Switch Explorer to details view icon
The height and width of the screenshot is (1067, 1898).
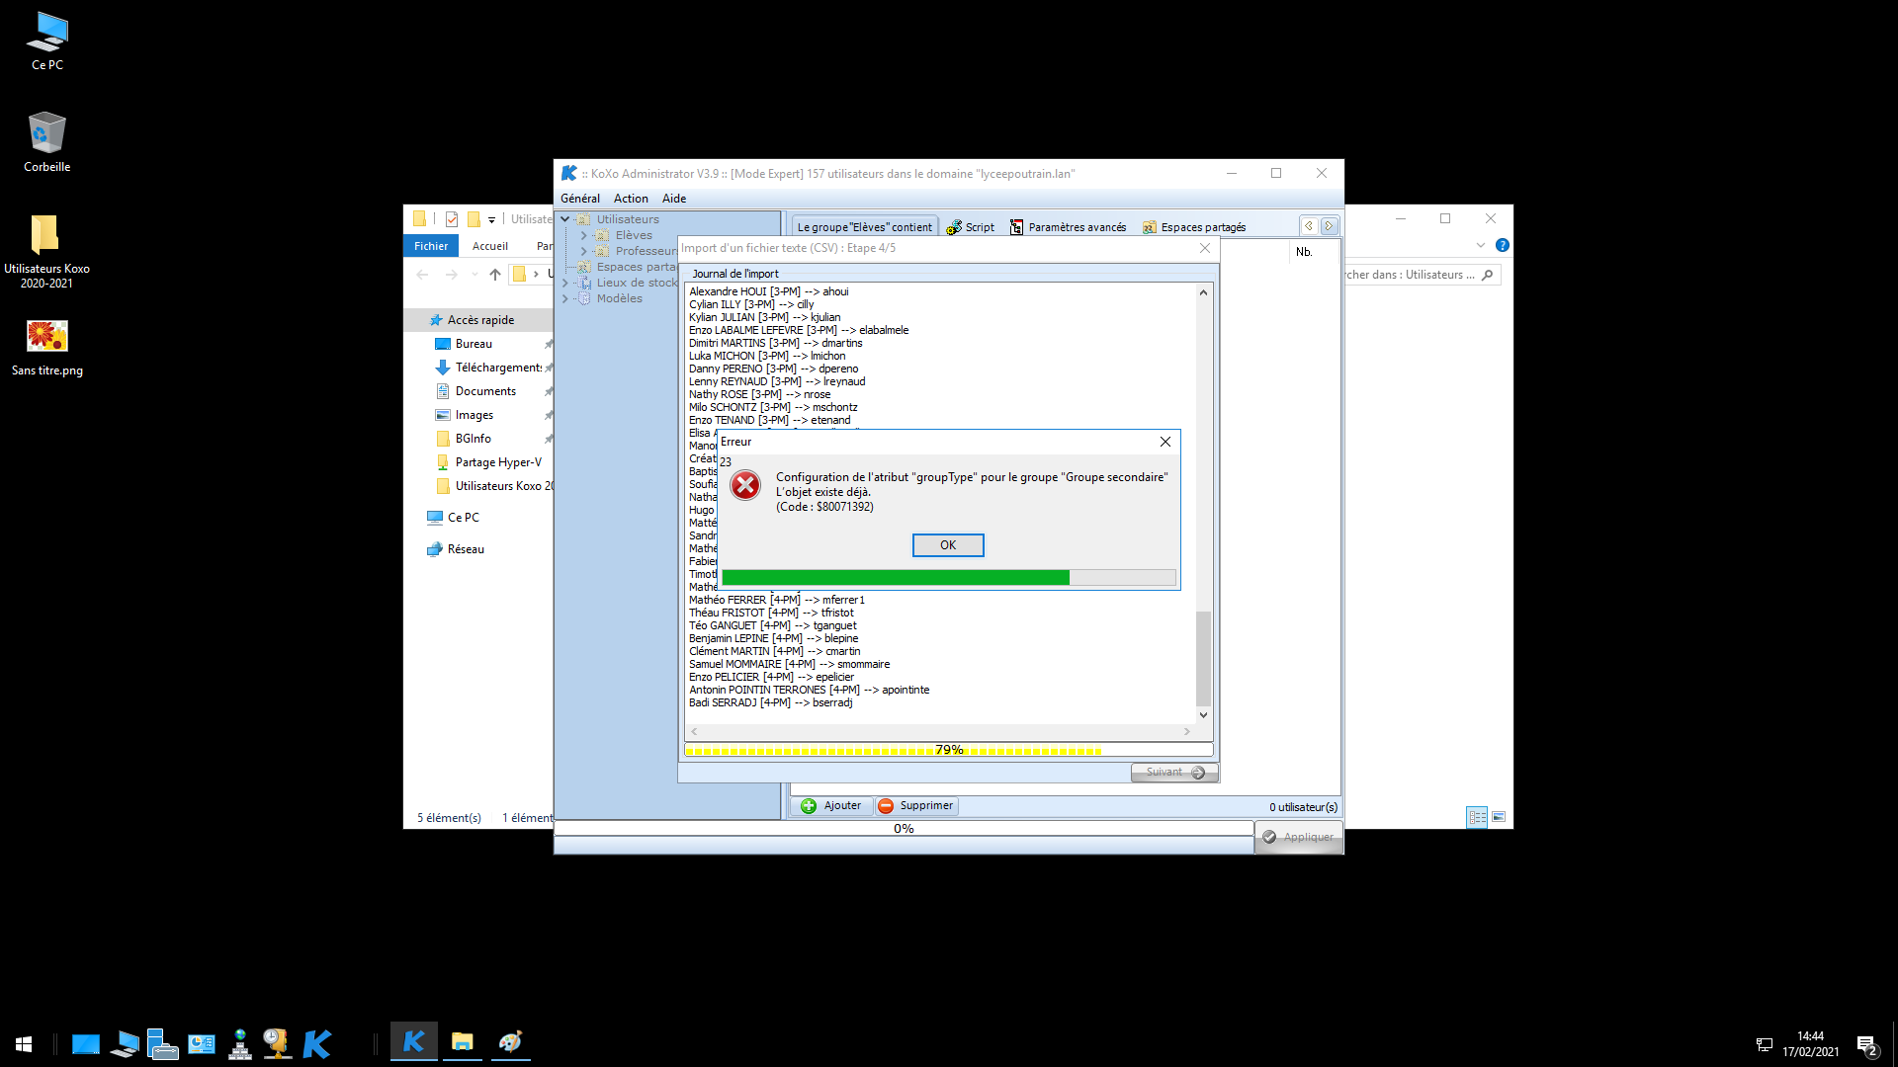tap(1477, 817)
